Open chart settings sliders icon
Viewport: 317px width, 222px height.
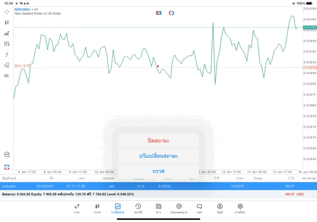[6, 44]
